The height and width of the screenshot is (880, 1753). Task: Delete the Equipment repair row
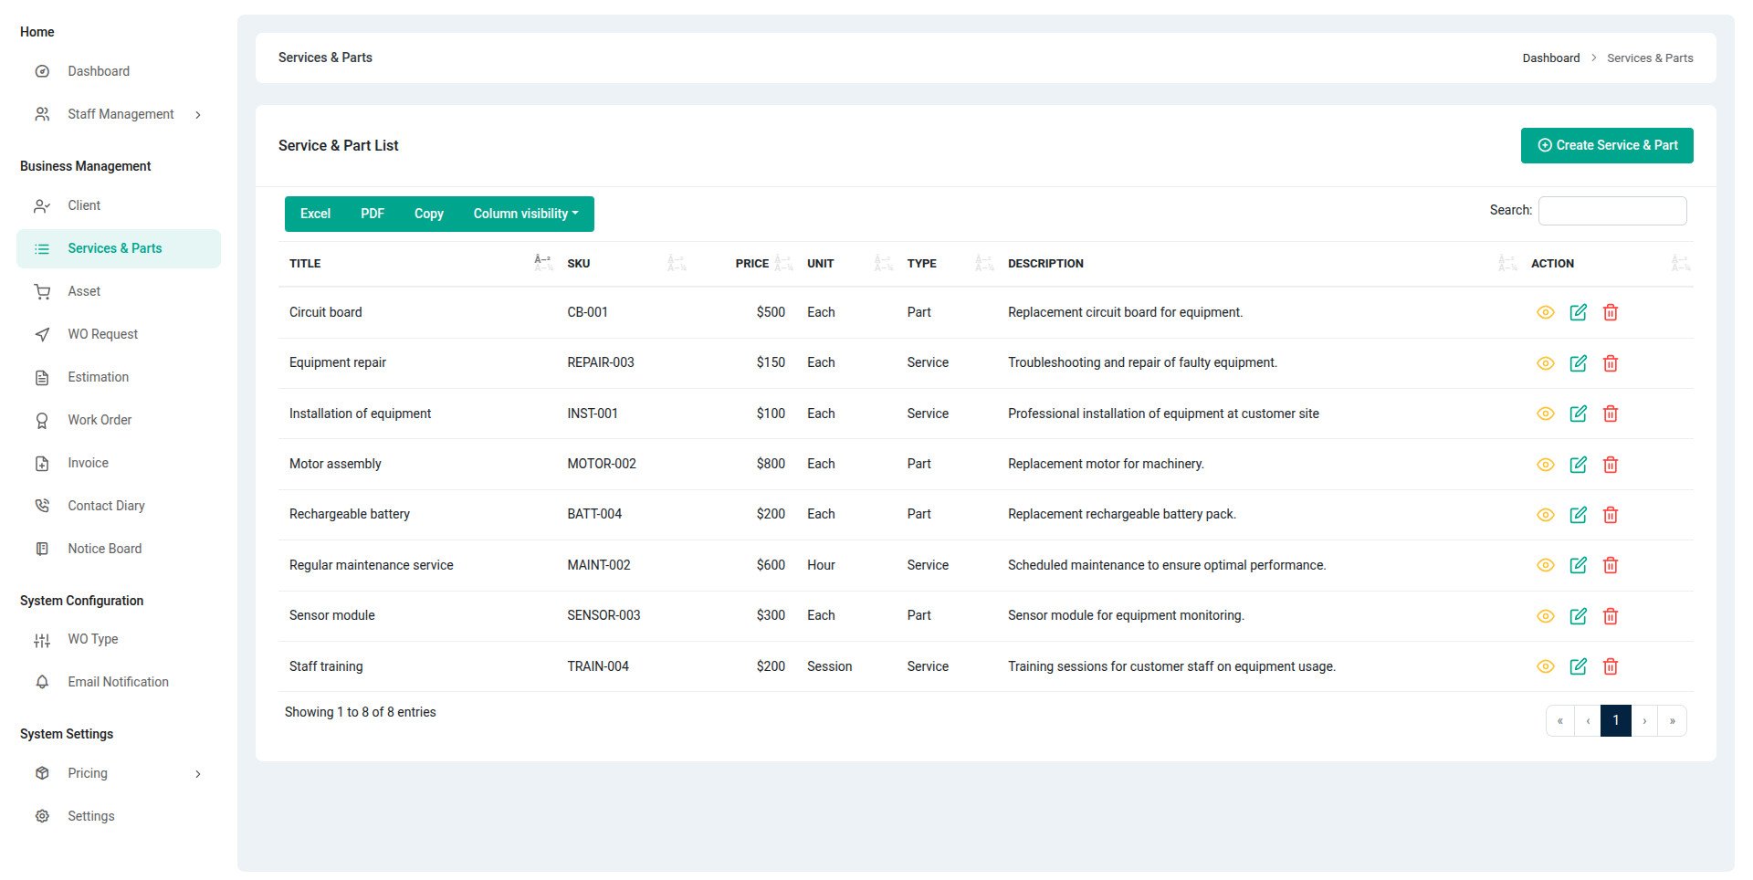(x=1611, y=363)
